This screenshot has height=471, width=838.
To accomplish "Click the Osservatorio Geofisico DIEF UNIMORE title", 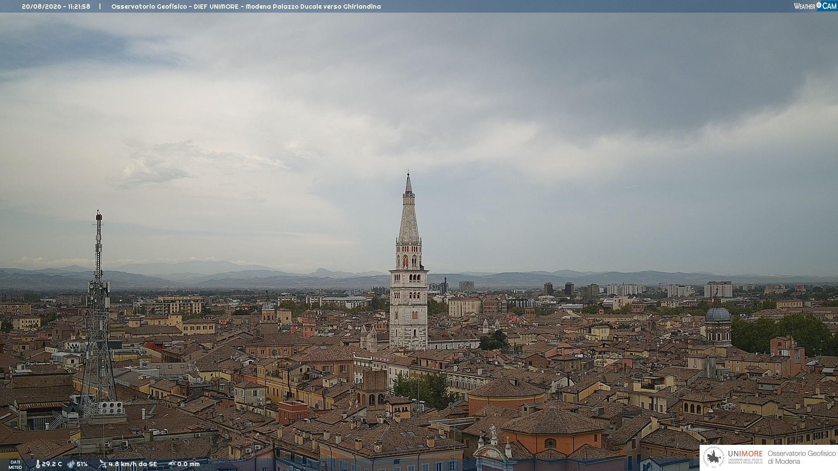I will 246,7.
